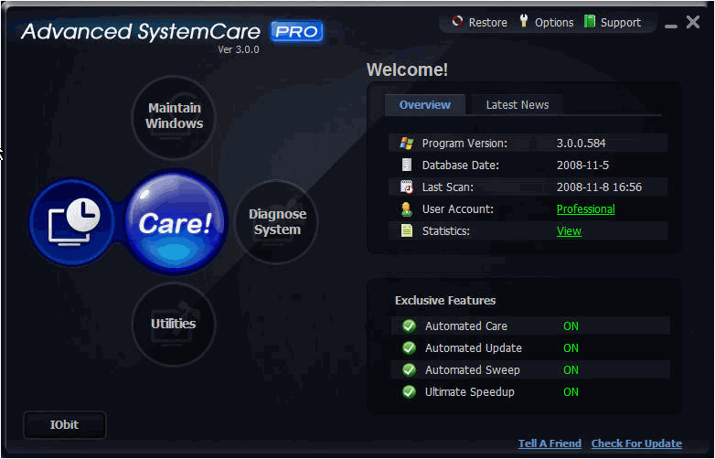Toggle Automated Care green checkmark

tap(409, 326)
